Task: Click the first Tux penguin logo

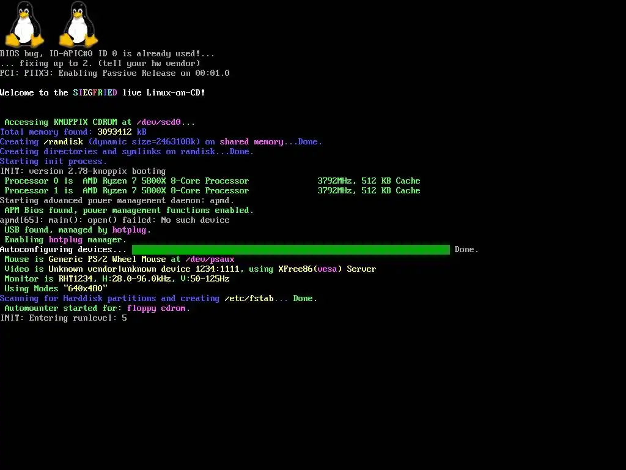Action: point(24,24)
